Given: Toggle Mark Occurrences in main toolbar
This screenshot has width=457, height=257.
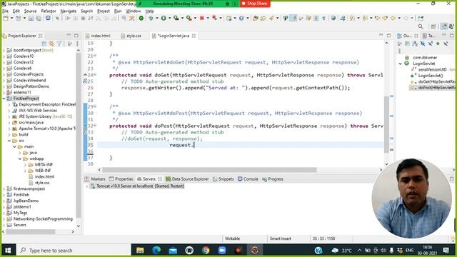Looking at the screenshot, I should tap(293, 18).
